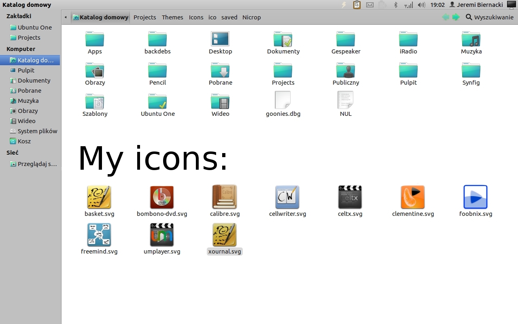Select the freemind.svg icon
Screen dimensions: 518x324
pos(99,235)
